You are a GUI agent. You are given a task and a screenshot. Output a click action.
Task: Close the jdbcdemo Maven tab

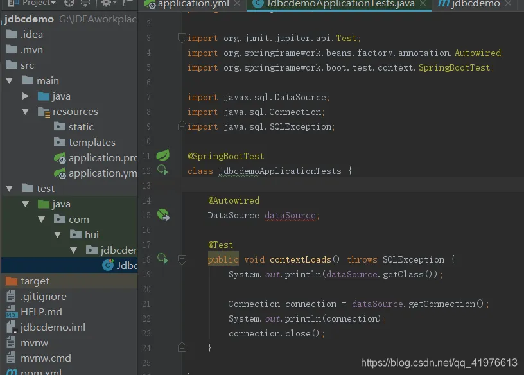[x=509, y=3]
